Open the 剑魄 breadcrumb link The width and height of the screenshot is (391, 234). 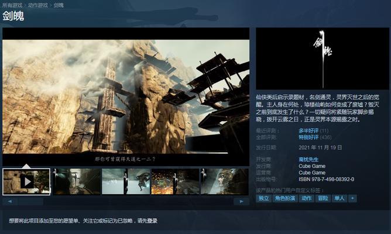(x=59, y=5)
